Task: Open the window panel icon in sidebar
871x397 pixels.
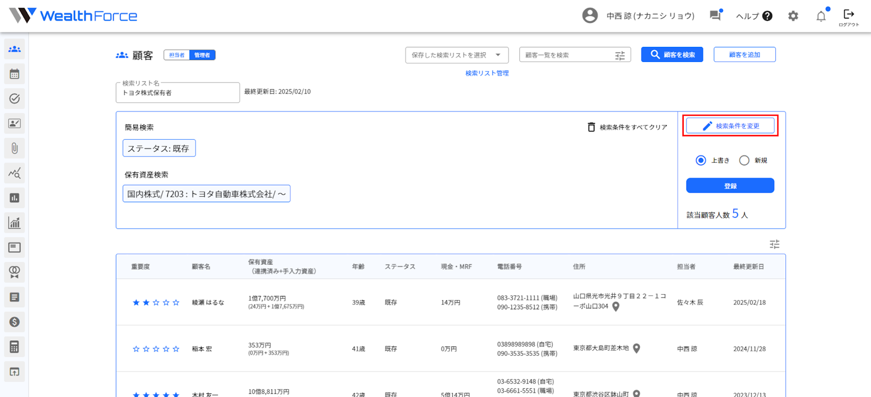Action: coord(15,247)
